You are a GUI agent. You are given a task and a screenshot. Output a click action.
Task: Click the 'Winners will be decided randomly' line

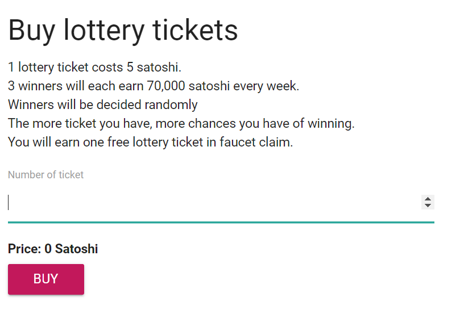point(103,104)
